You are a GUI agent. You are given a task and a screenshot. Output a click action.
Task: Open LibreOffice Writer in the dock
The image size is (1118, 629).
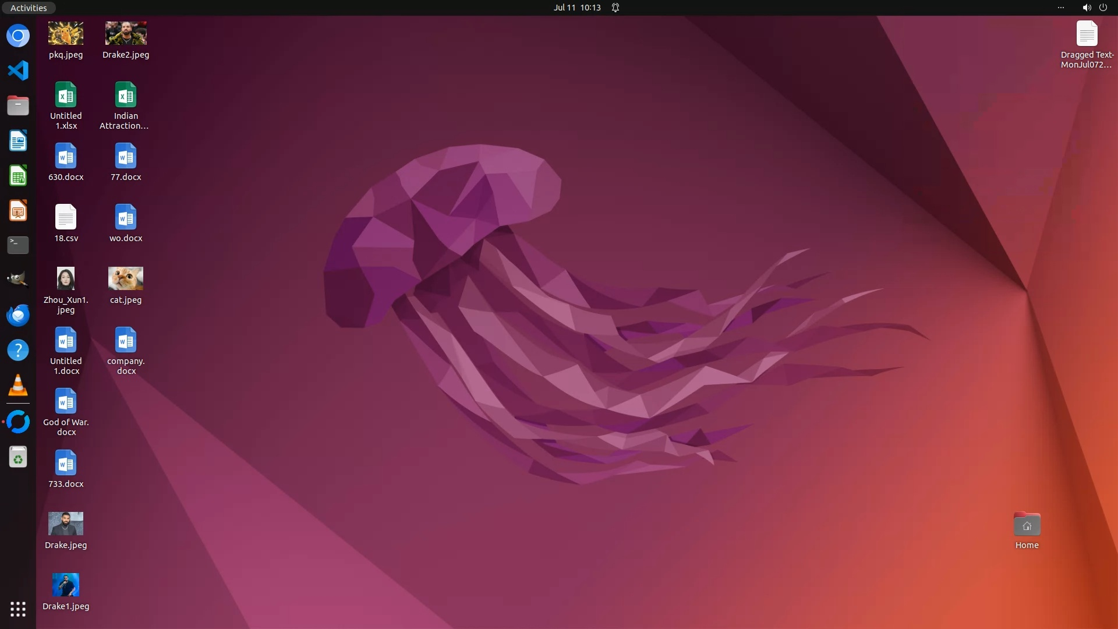coord(18,141)
